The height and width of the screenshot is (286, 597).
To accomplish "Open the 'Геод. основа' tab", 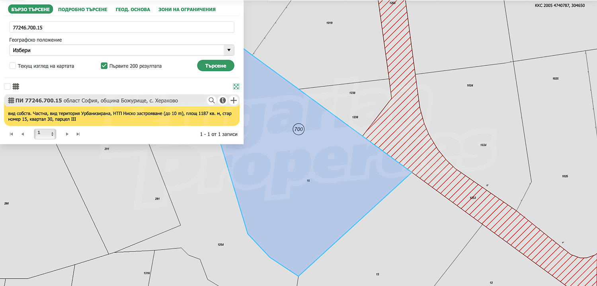I will pos(133,9).
